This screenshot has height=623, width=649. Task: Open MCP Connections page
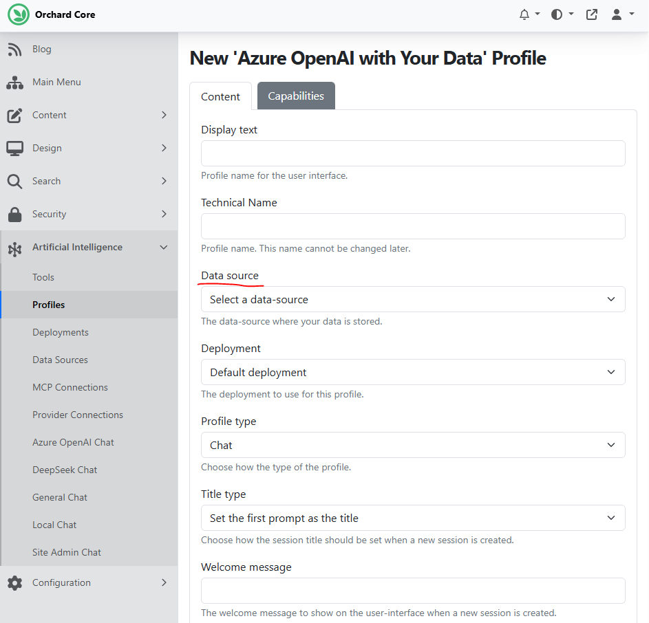[70, 387]
